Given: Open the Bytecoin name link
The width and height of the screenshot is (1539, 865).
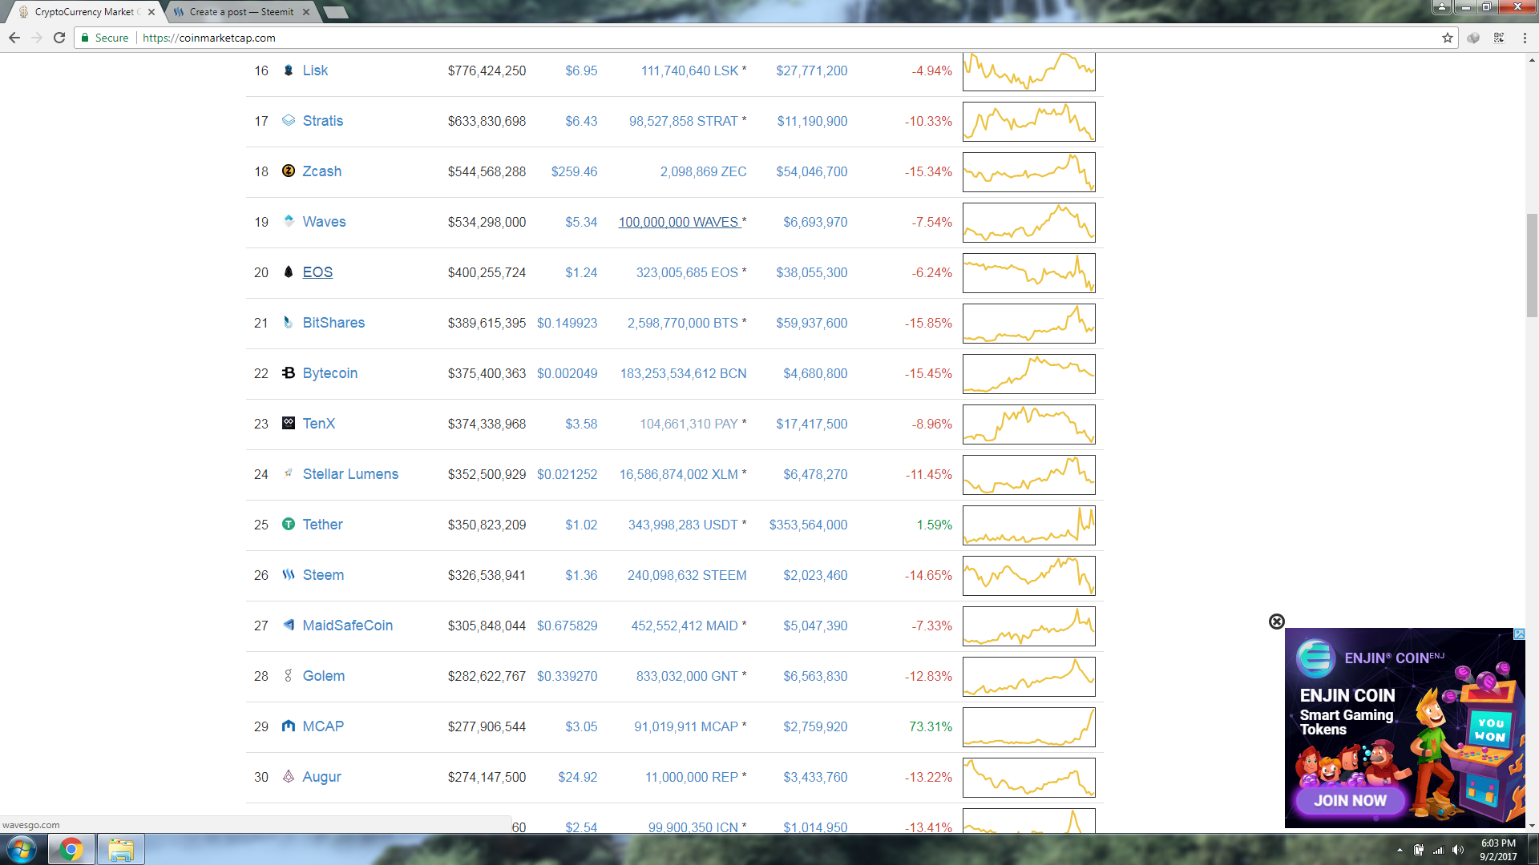Looking at the screenshot, I should point(330,373).
